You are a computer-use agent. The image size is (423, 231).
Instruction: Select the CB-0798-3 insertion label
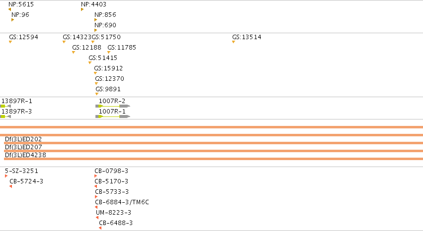click(x=111, y=171)
